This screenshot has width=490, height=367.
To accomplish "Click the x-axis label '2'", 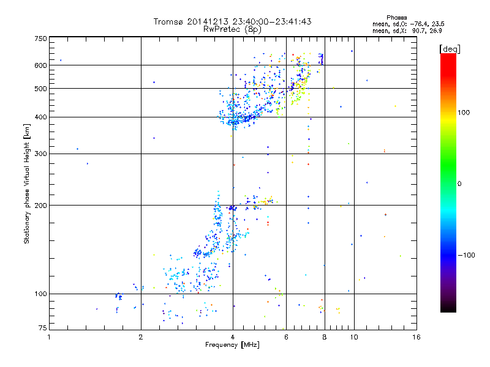I will coord(141,337).
